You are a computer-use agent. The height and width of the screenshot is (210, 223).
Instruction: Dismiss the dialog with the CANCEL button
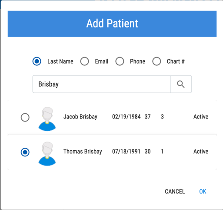[175, 191]
